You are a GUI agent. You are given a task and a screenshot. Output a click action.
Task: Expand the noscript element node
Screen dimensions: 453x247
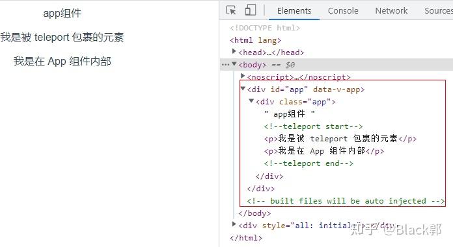tap(243, 76)
